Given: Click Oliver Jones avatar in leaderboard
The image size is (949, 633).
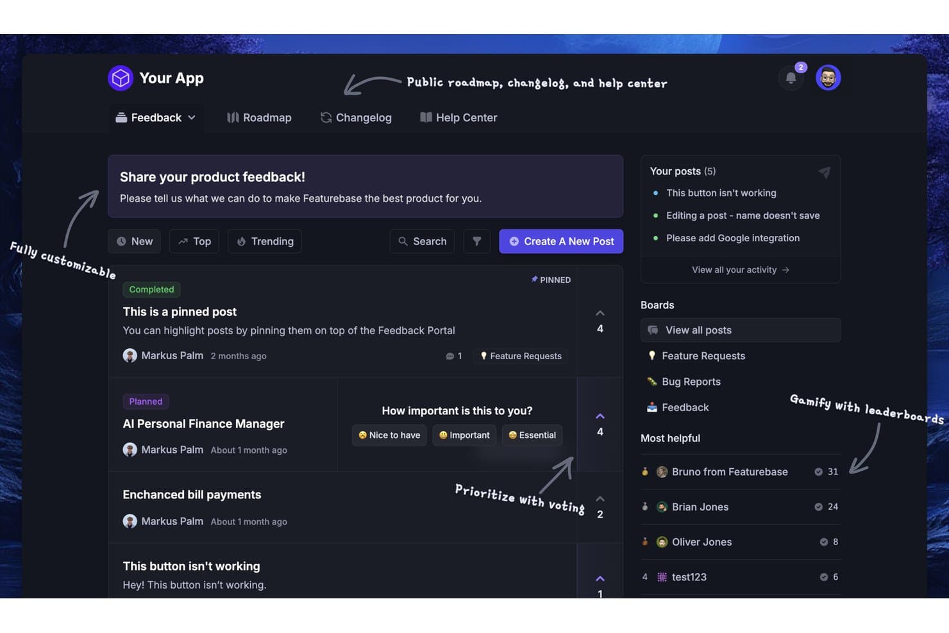Looking at the screenshot, I should click(662, 543).
